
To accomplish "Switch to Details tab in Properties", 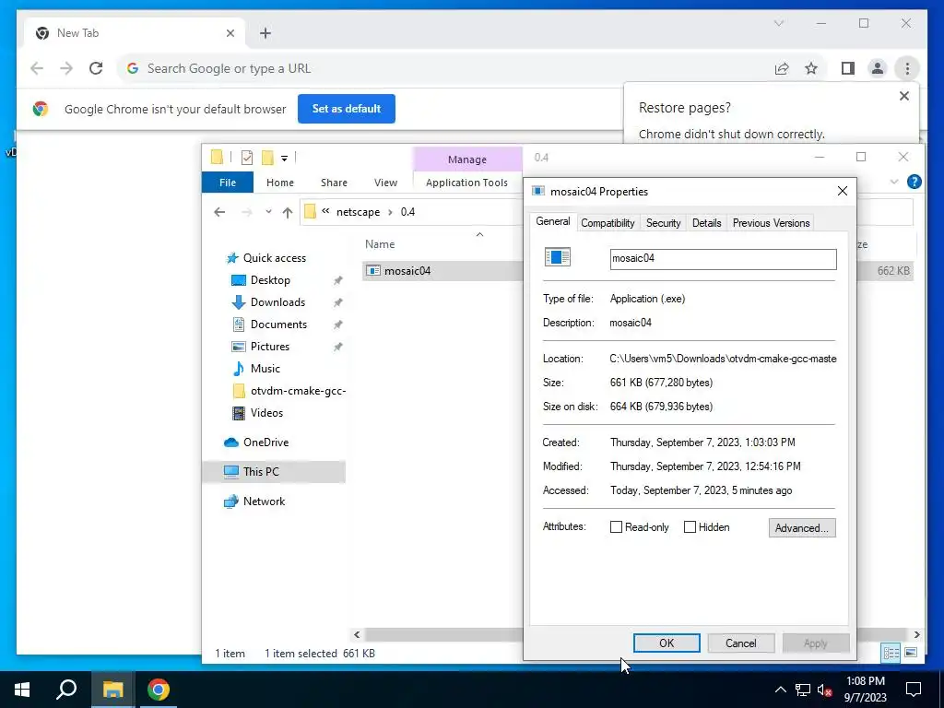I will (706, 223).
